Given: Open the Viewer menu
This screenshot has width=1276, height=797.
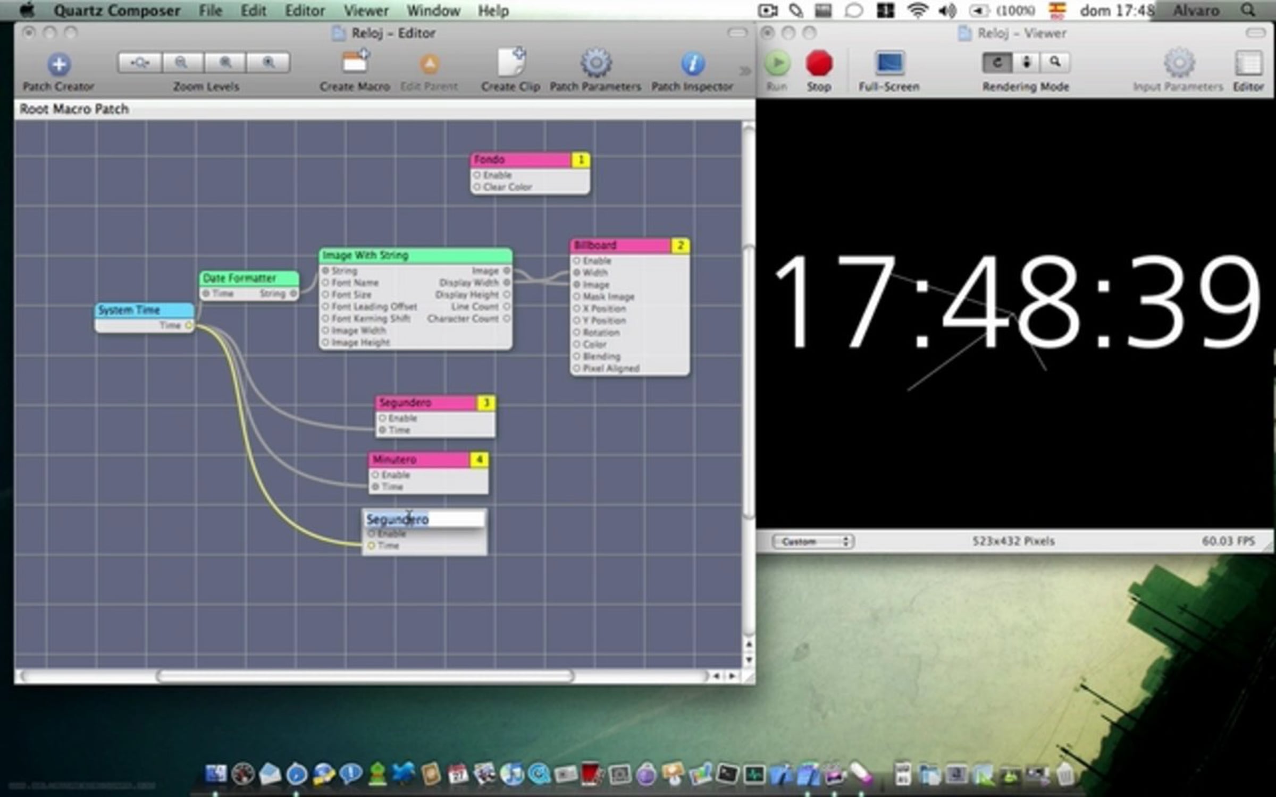Looking at the screenshot, I should (x=366, y=11).
